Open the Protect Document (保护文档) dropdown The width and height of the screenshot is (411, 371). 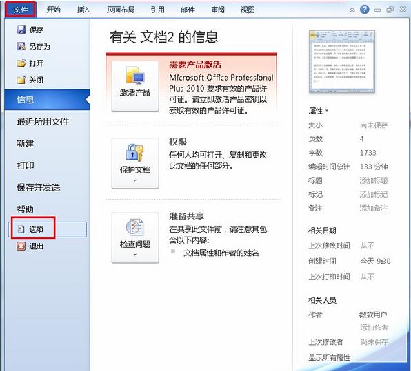coord(135,163)
